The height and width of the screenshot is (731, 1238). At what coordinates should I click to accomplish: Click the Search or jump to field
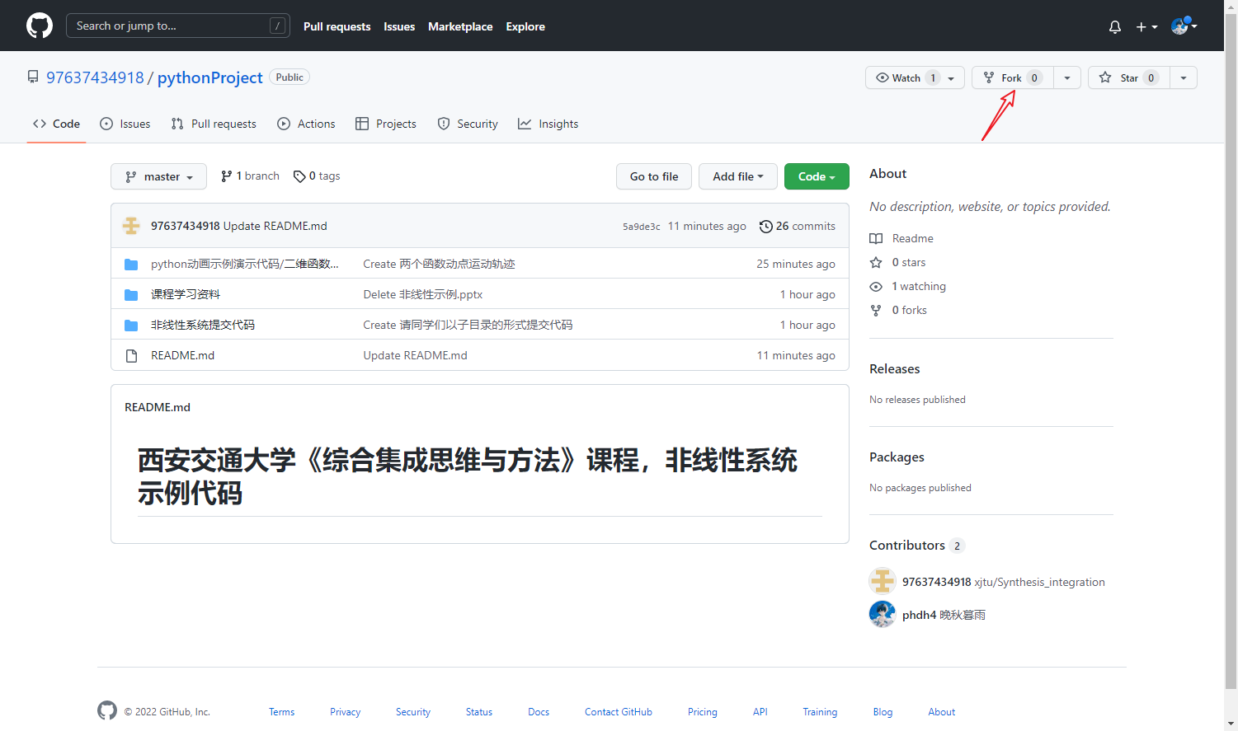pos(177,26)
